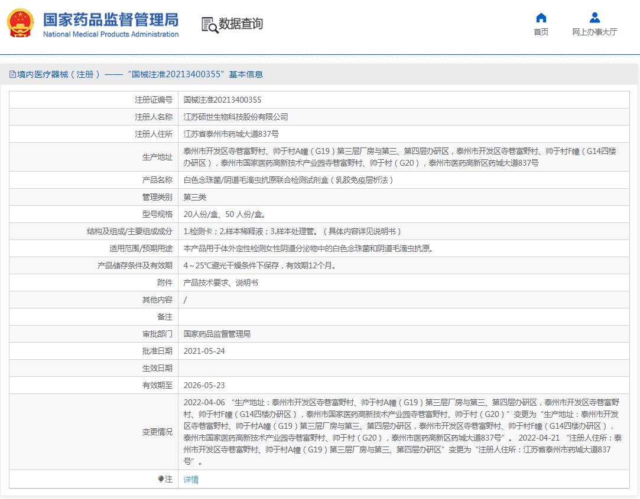This screenshot has height=499, width=640.
Task: Click 产品技术要求、说明书 attachment value
Action: (x=220, y=283)
